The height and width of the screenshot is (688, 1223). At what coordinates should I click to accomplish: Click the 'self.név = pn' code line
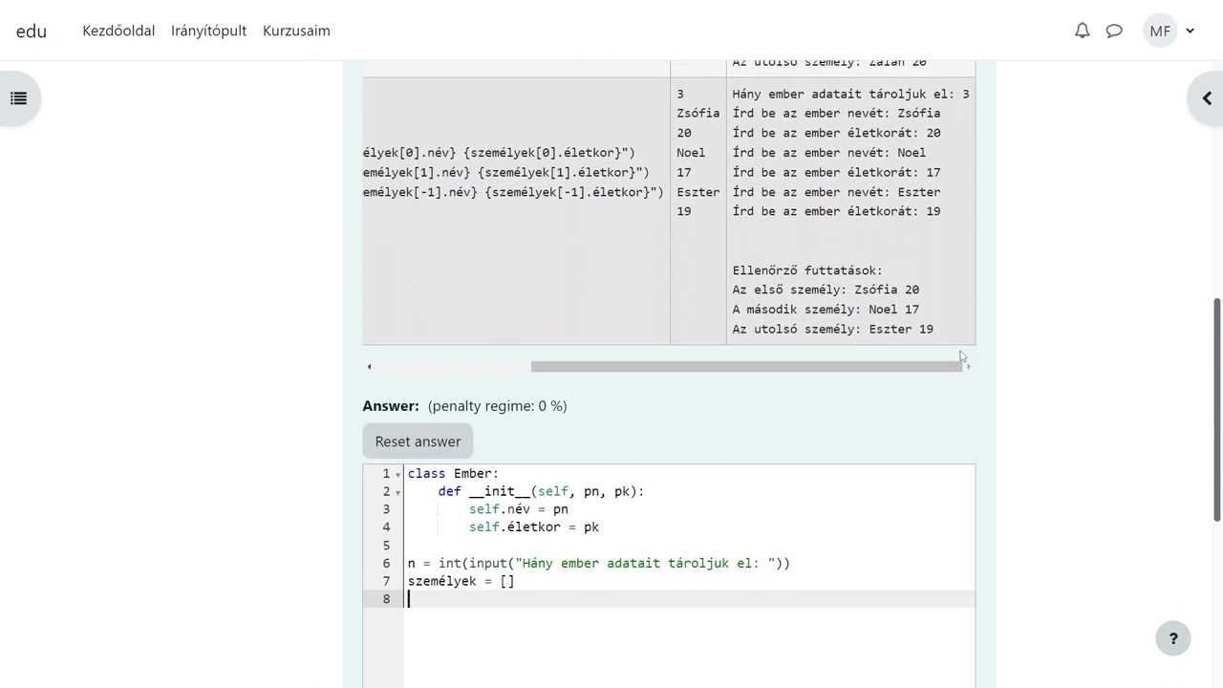(518, 509)
